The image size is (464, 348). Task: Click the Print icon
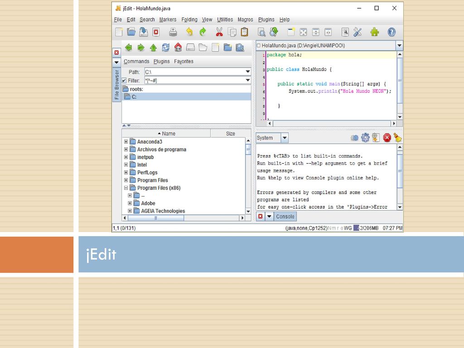(x=173, y=32)
